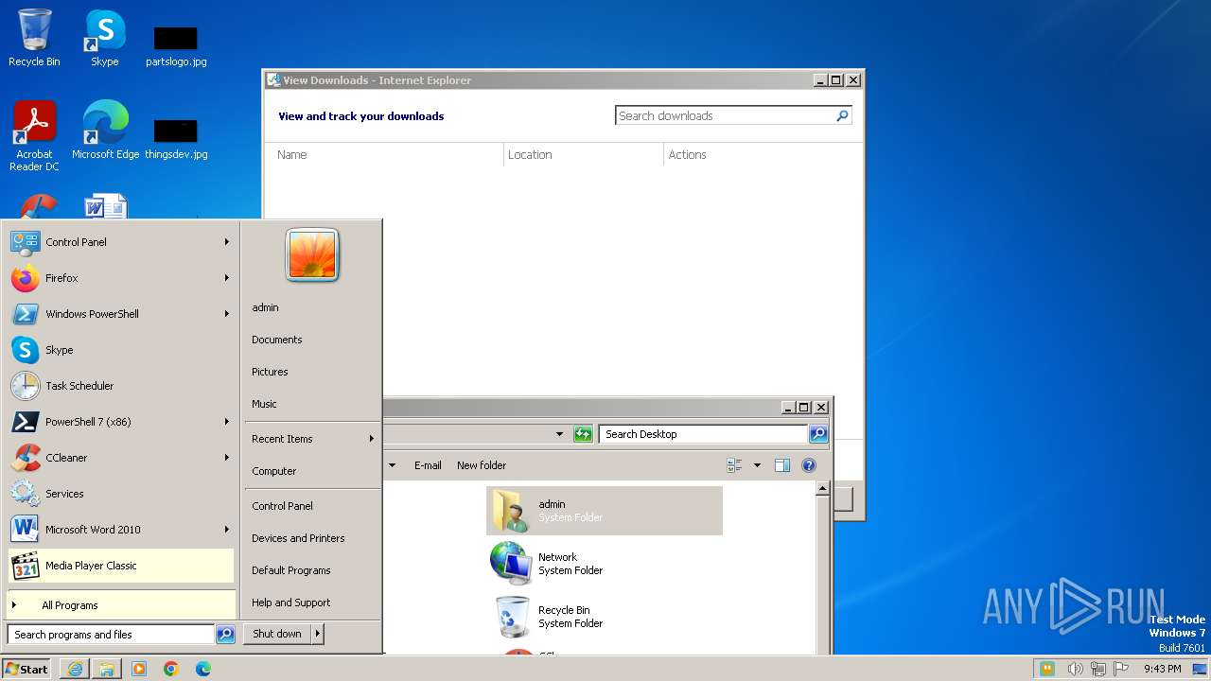Click the Start button
The width and height of the screenshot is (1211, 681).
pos(26,669)
